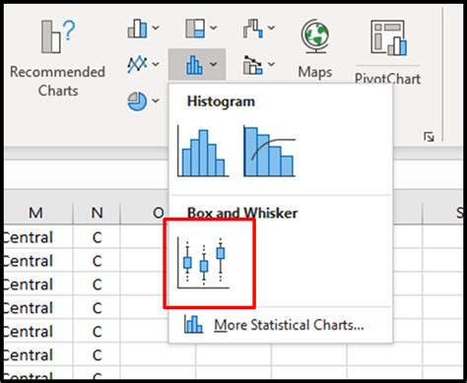Select the column or bar chart icon
467x383 pixels.
pos(137,29)
